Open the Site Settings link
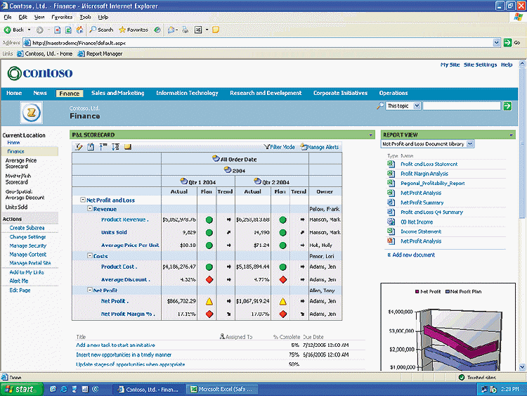The width and height of the screenshot is (527, 396). [481, 65]
